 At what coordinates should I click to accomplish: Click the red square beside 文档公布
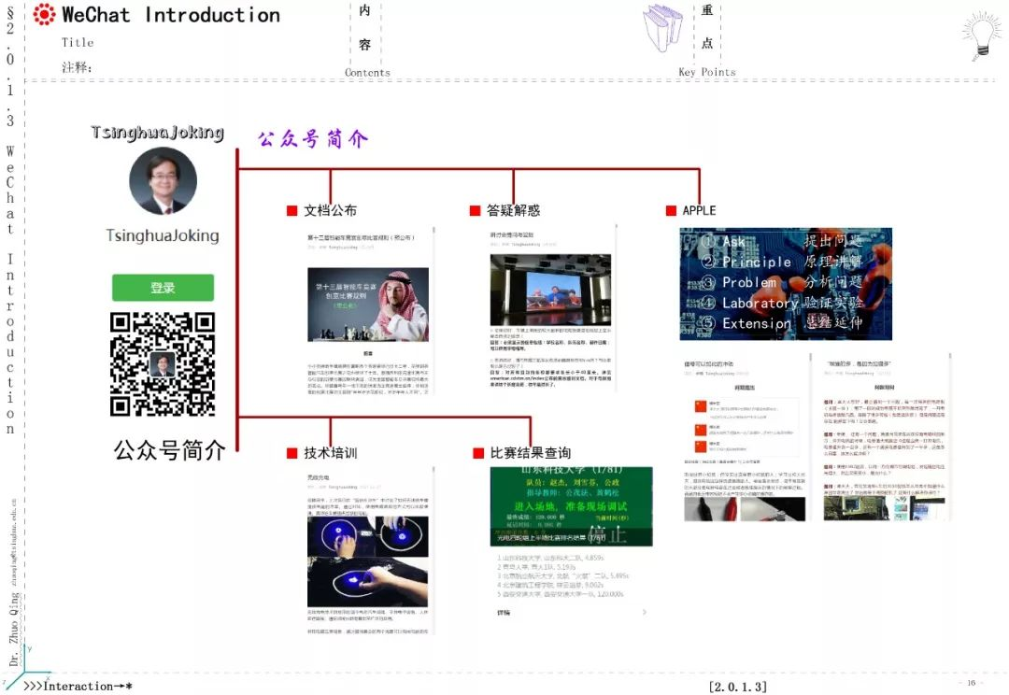pyautogui.click(x=292, y=210)
